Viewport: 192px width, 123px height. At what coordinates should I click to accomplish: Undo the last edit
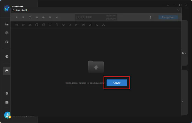click(17, 25)
